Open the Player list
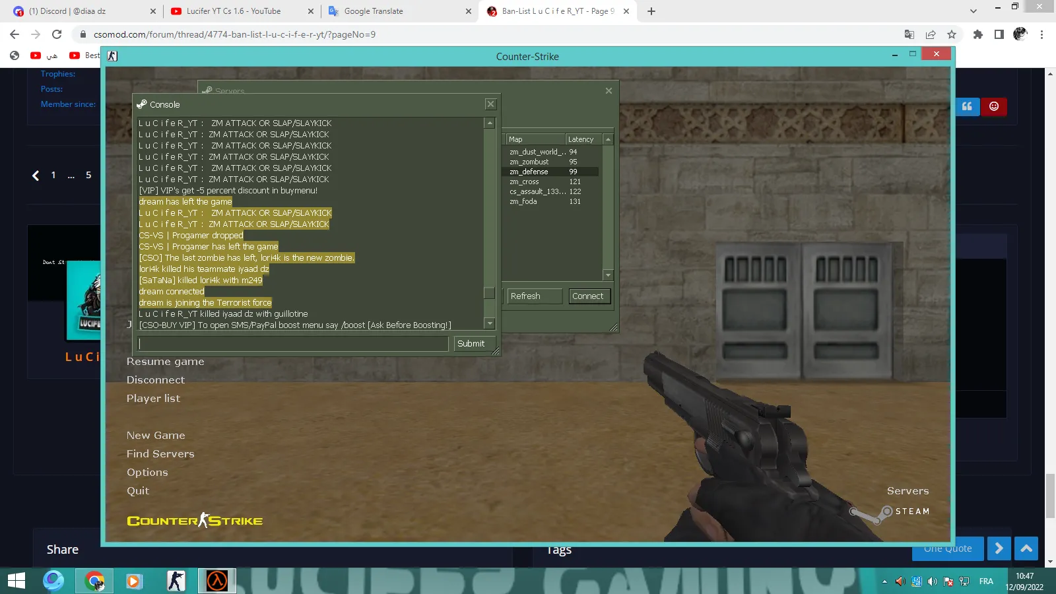Viewport: 1056px width, 594px height. [x=153, y=399]
